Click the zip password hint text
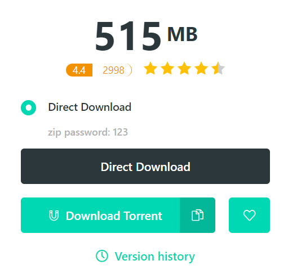This screenshot has height=274, width=288. click(88, 132)
